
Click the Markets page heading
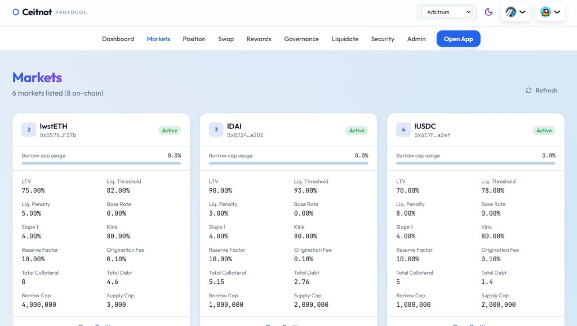37,78
